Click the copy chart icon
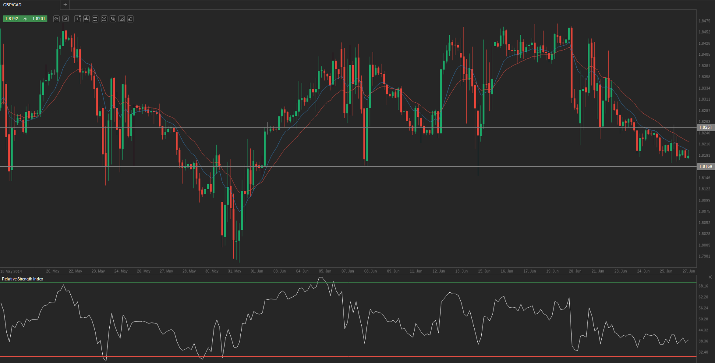The width and height of the screenshot is (715, 363). point(113,19)
